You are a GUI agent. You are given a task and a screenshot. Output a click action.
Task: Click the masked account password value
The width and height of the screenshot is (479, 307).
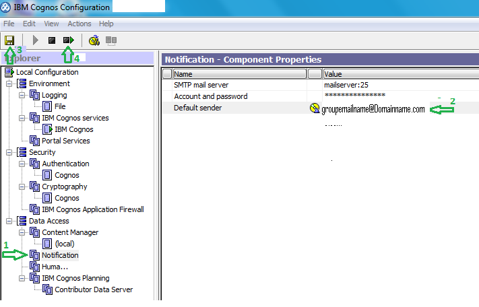pyautogui.click(x=355, y=96)
